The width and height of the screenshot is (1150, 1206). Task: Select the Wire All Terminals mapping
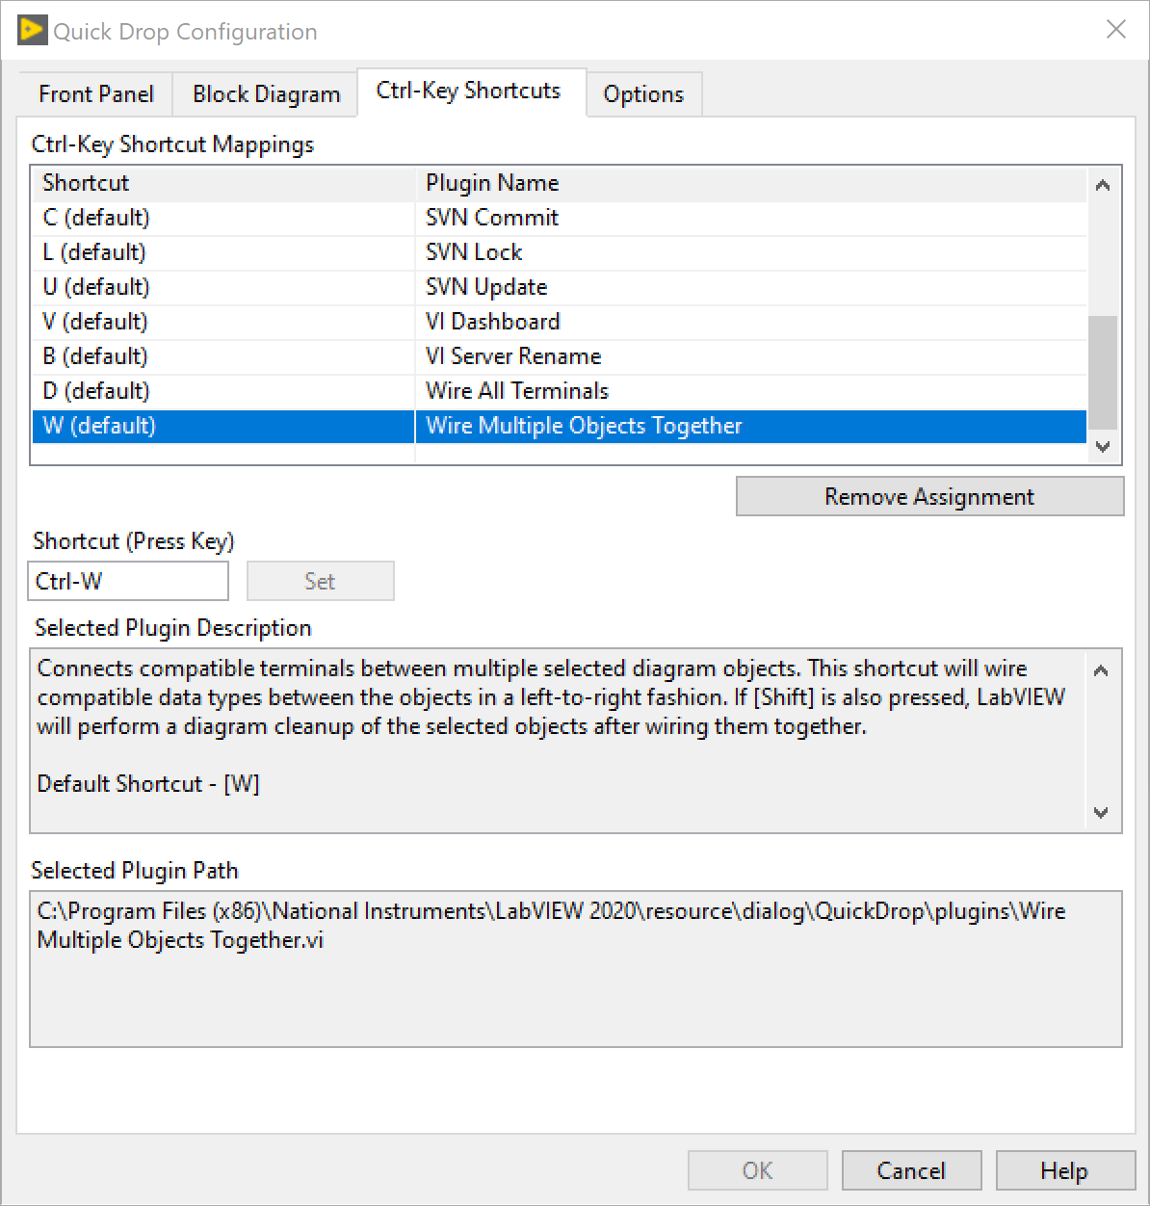(516, 391)
